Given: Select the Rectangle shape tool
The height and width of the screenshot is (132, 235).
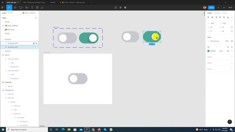Looking at the screenshot, I should 21,7.
